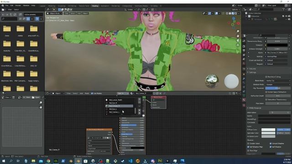The height and width of the screenshot is (164, 292).
Task: Click the remove material slot minus button
Action: tap(140, 102)
